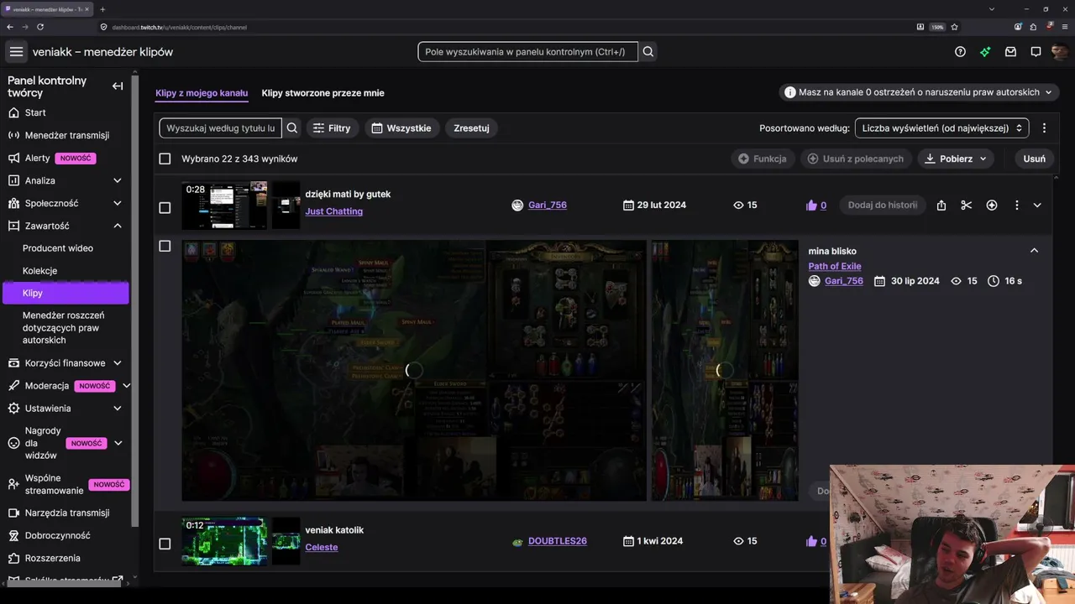This screenshot has width=1075, height=604.
Task: Reload the browser page
Action: (x=40, y=27)
